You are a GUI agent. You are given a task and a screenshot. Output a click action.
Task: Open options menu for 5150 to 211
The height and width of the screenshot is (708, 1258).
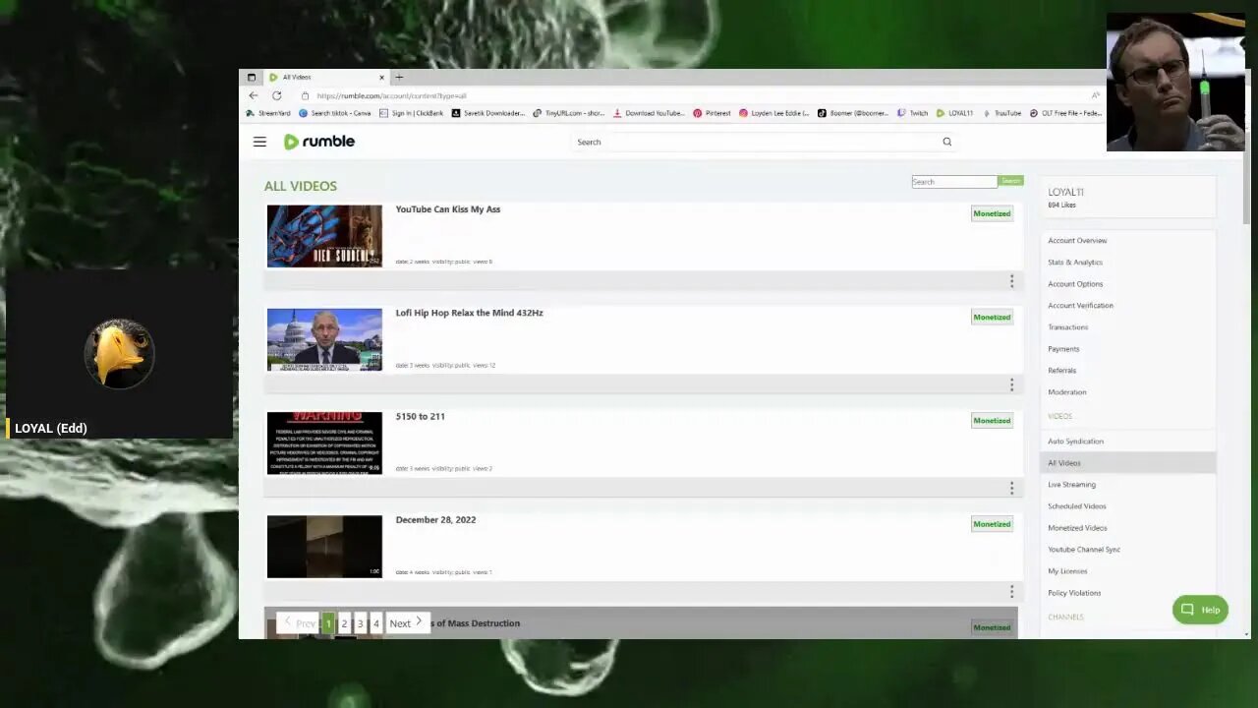coord(1011,488)
